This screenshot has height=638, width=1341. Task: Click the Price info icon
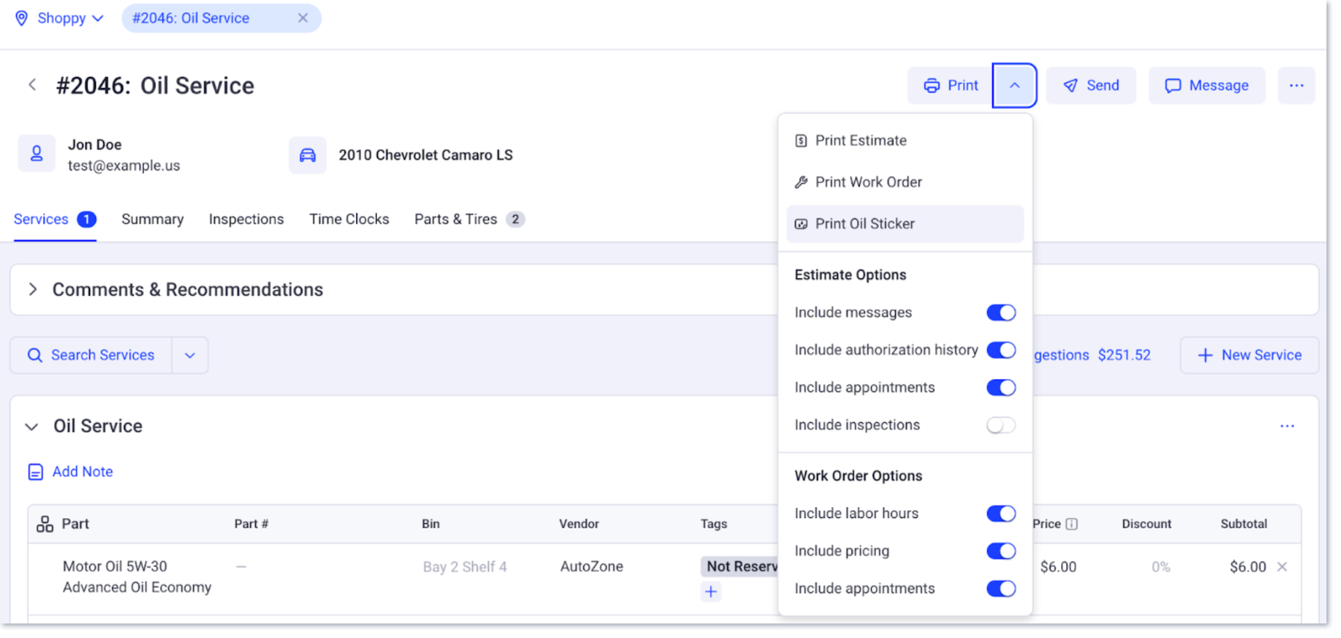click(x=1071, y=524)
